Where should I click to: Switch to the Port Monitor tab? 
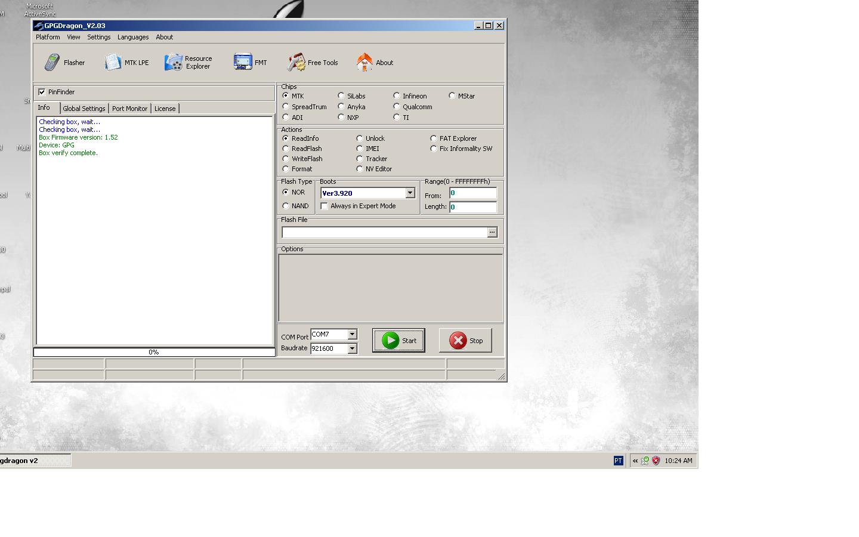(129, 109)
